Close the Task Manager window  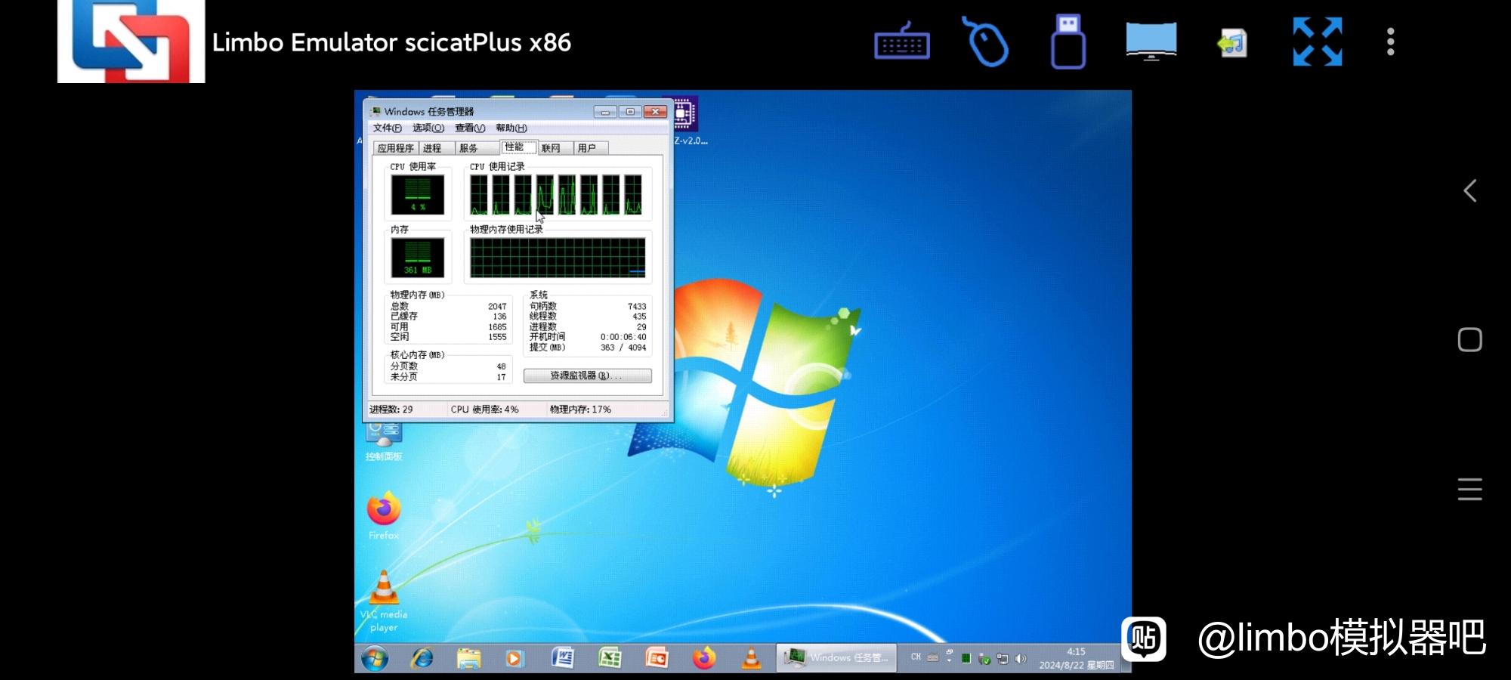coord(655,112)
